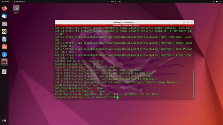This screenshot has width=223, height=125.
Task: Open Firefox from the dock
Action: click(x=4, y=8)
